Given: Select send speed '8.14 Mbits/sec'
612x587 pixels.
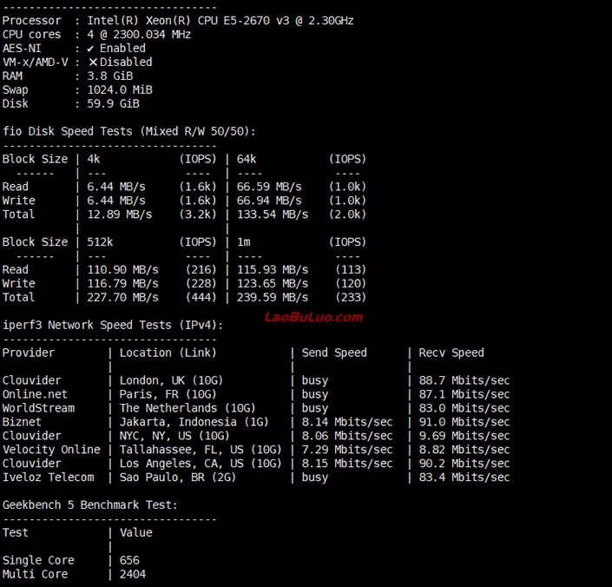Looking at the screenshot, I should [347, 422].
